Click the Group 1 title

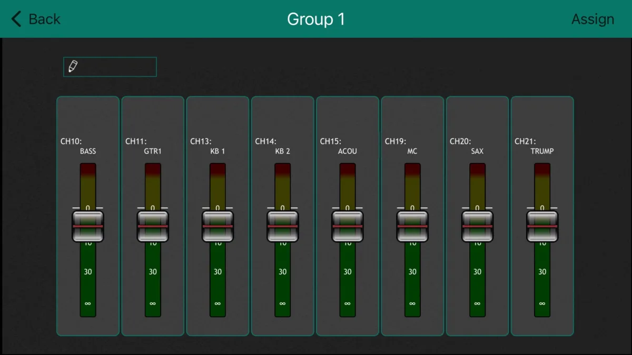316,19
